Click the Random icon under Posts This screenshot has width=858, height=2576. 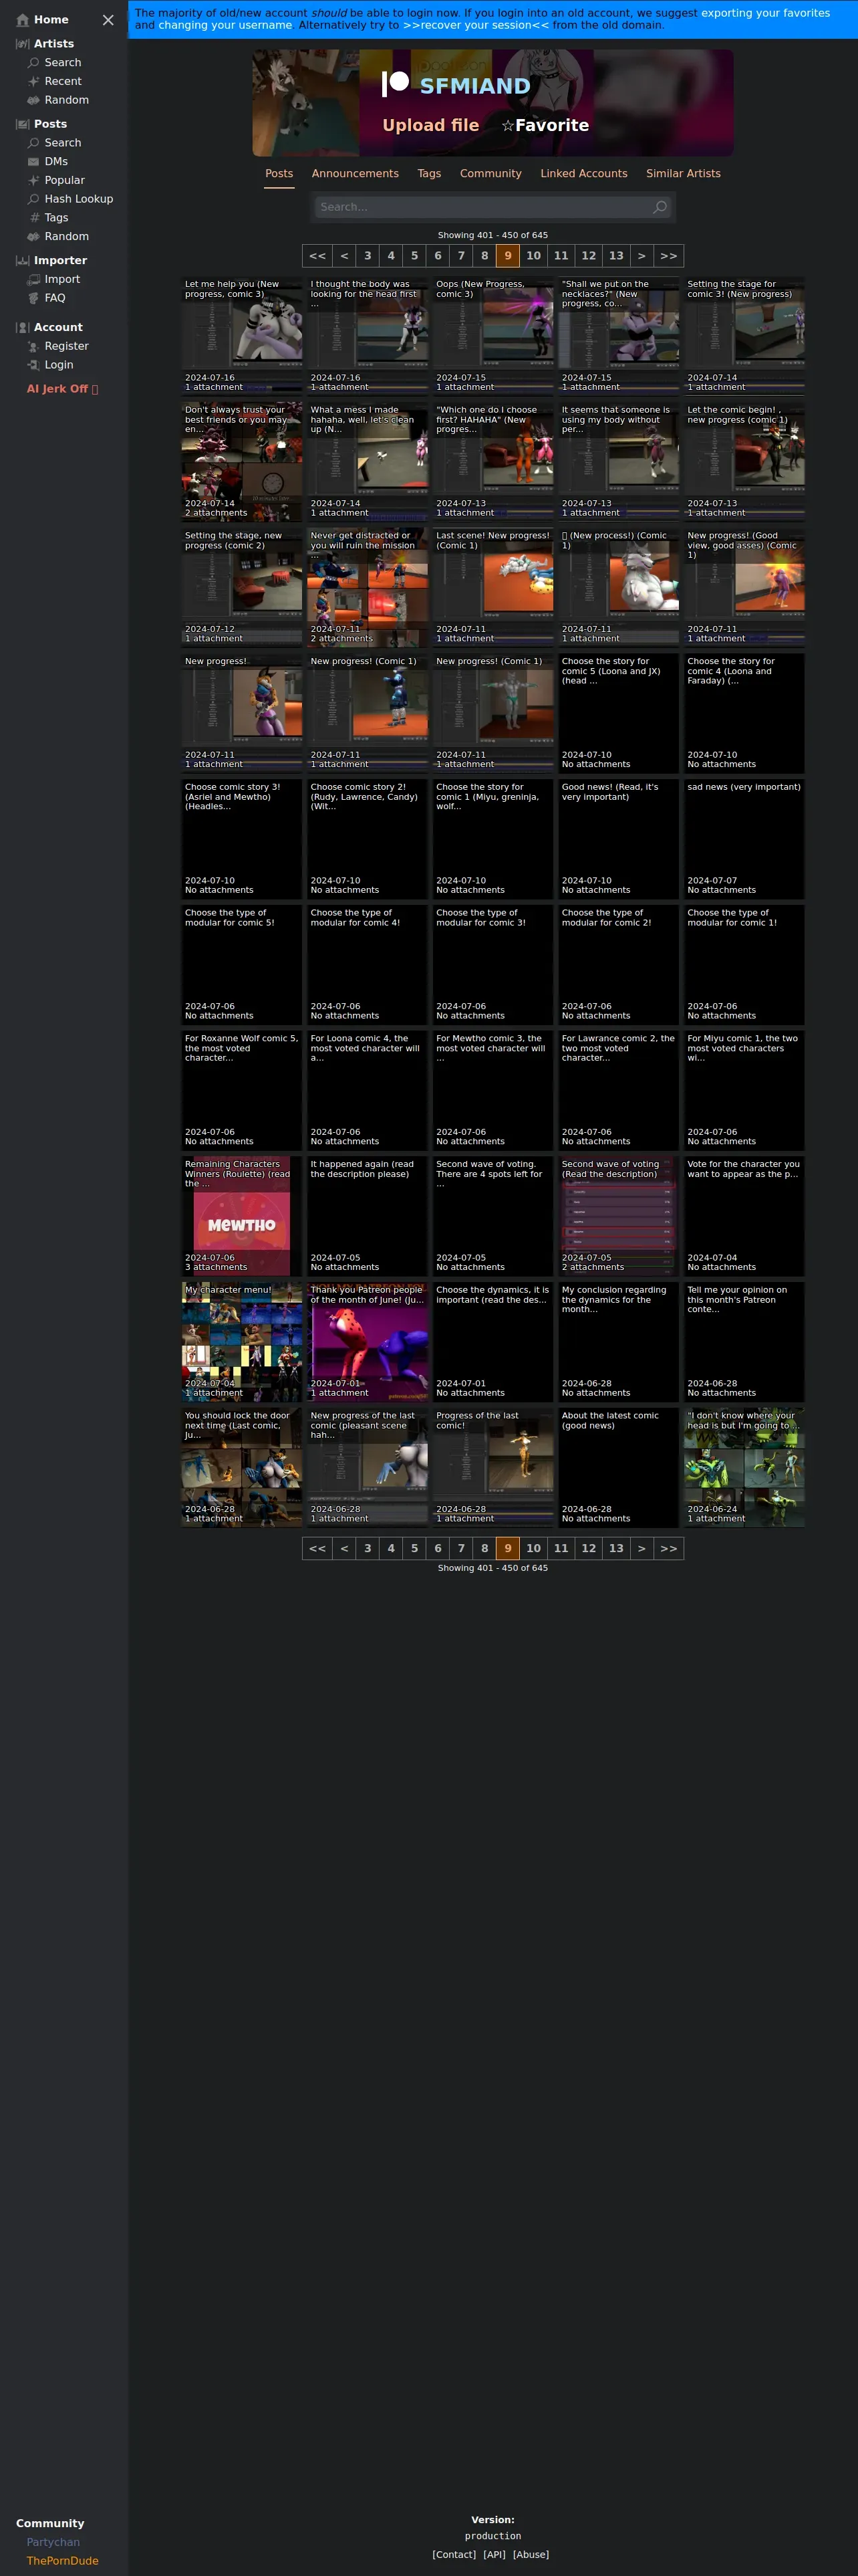pos(33,237)
